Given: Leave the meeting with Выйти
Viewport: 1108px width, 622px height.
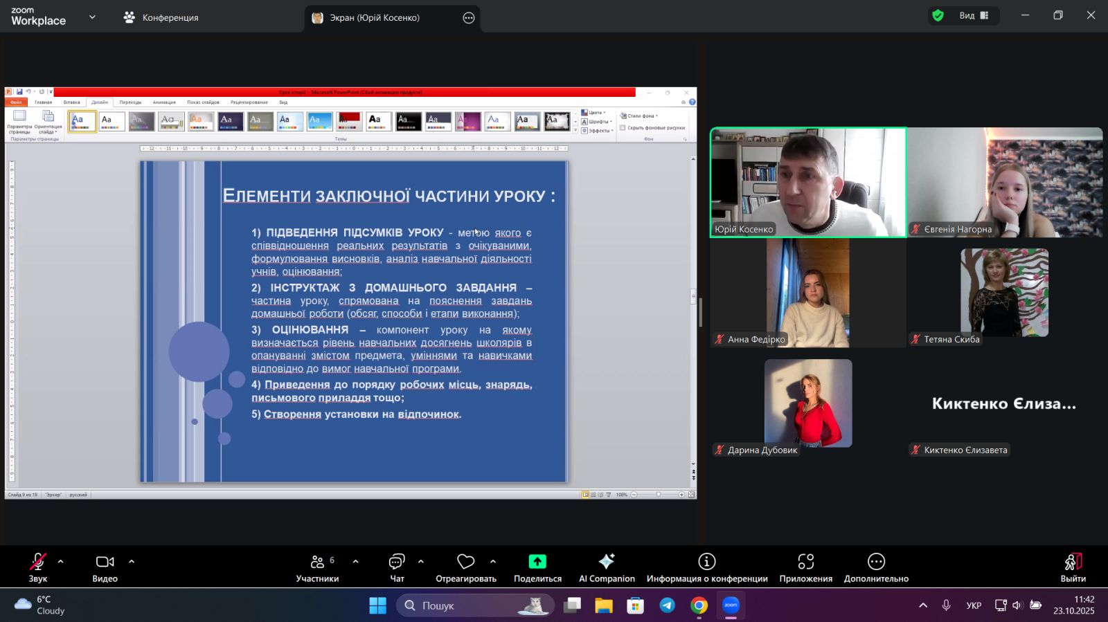Looking at the screenshot, I should coord(1073,567).
